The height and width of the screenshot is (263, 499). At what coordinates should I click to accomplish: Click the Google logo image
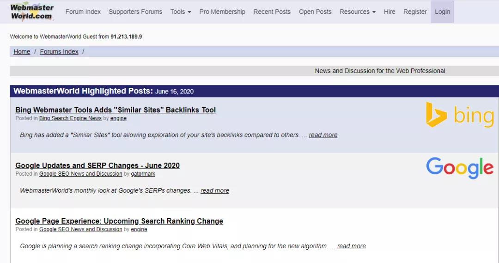point(460,168)
